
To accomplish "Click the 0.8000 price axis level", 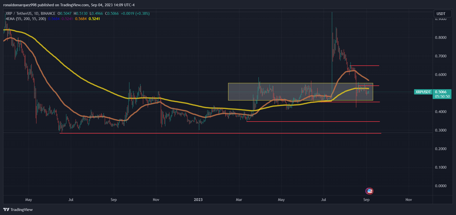I will click(x=441, y=38).
